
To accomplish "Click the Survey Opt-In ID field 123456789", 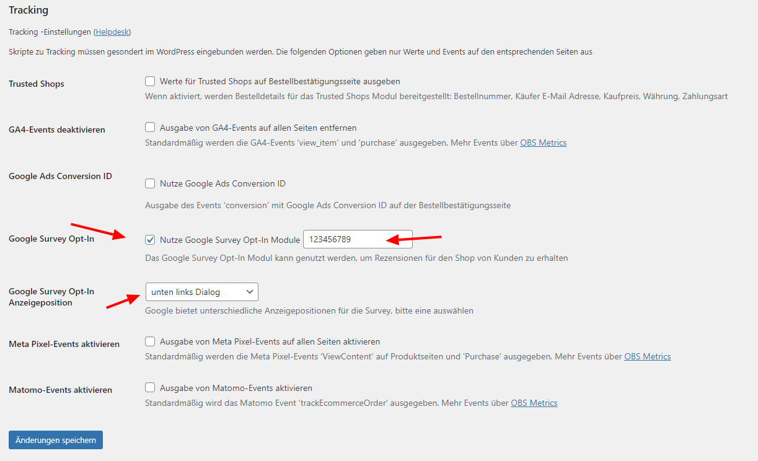I will click(x=358, y=239).
